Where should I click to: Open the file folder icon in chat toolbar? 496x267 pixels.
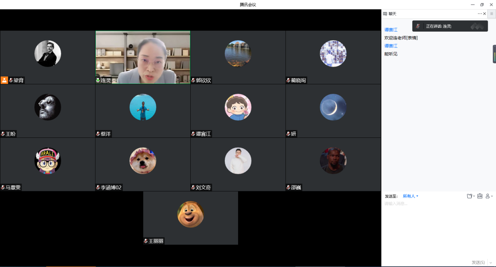click(470, 196)
